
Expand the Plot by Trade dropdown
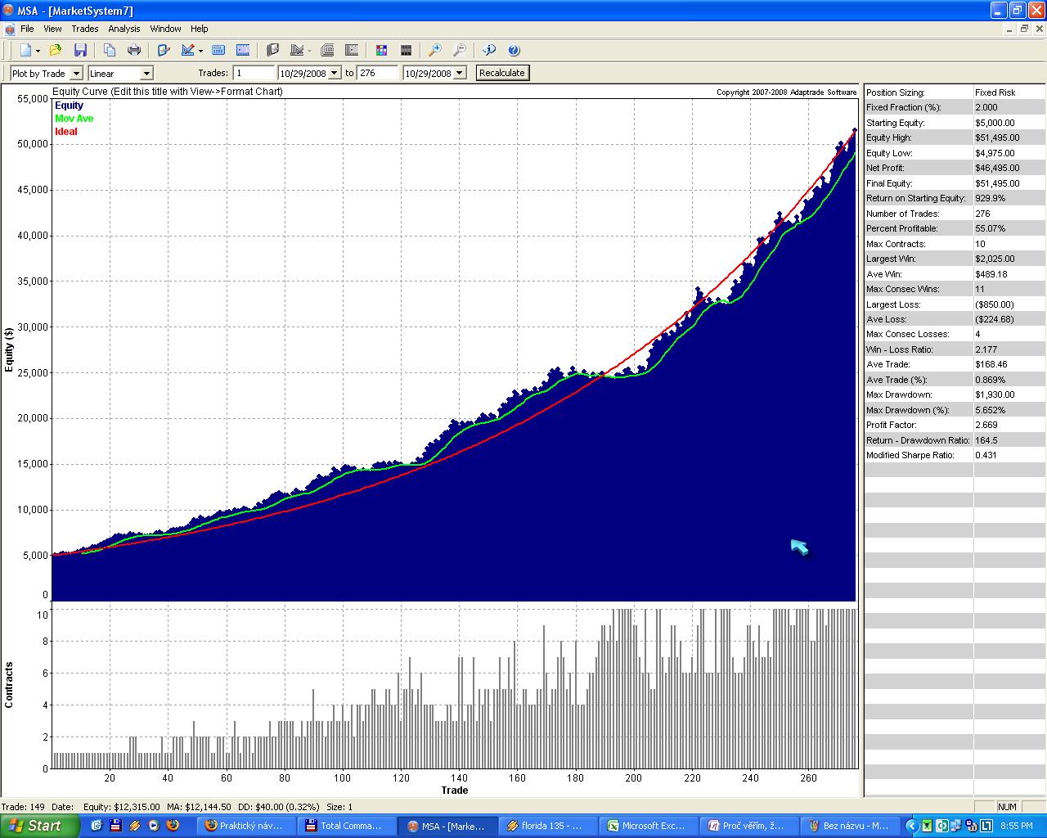click(76, 74)
